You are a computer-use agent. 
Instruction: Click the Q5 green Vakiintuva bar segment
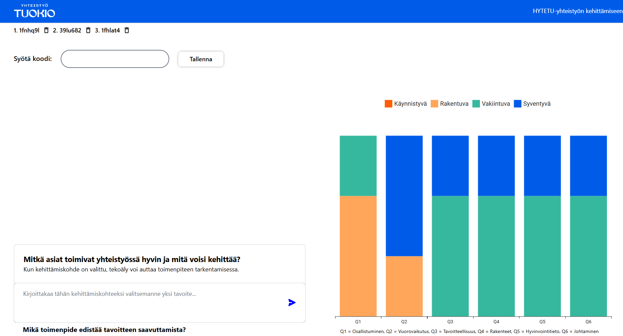[543, 256]
